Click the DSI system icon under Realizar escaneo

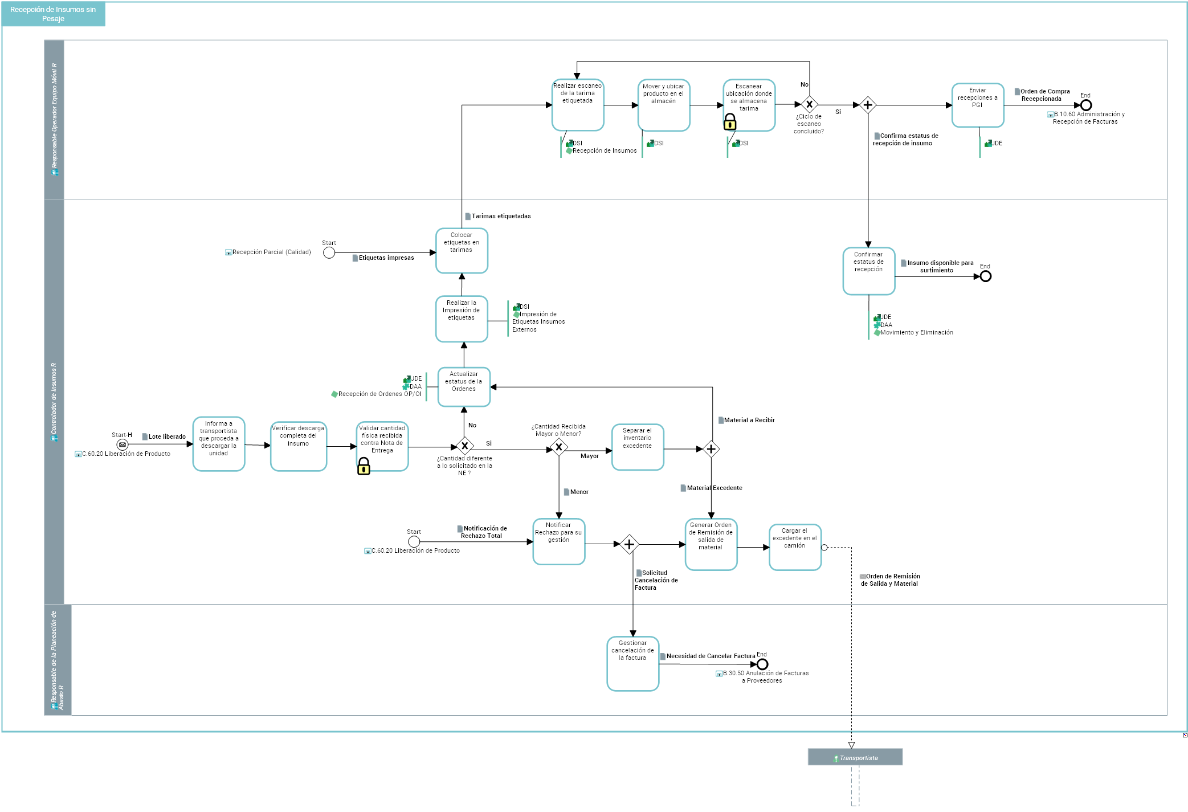point(569,144)
